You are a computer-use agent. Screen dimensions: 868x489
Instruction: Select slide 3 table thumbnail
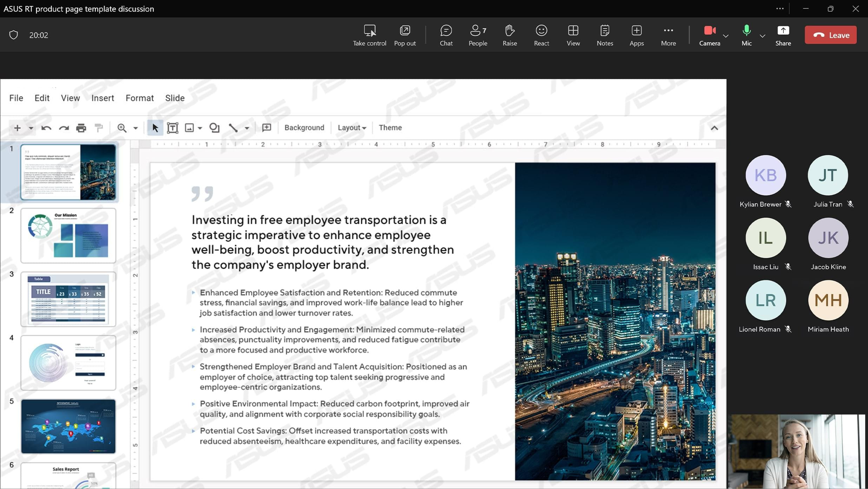(x=68, y=299)
